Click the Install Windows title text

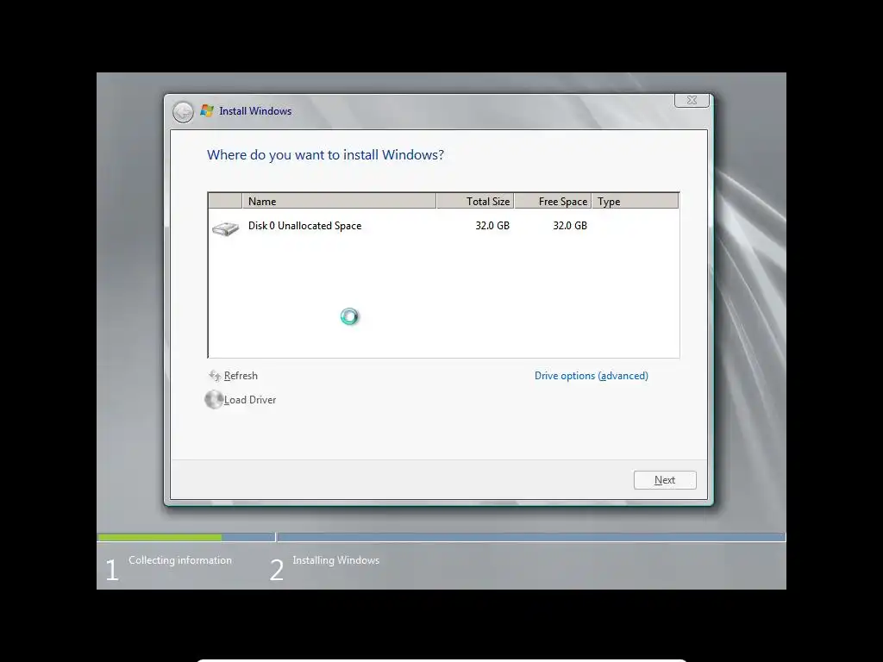(x=255, y=111)
